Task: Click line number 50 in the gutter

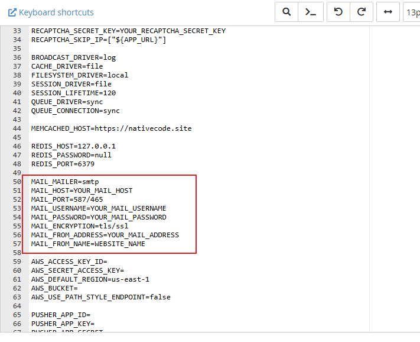Action: [17, 182]
